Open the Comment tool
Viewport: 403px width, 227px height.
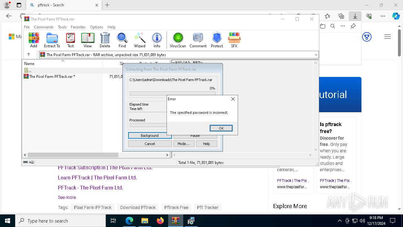coord(198,40)
